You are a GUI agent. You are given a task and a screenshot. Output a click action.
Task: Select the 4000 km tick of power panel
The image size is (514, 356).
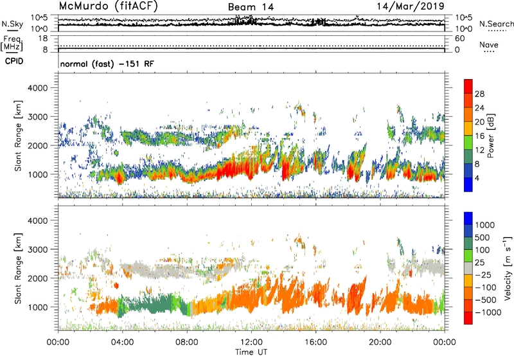click(x=38, y=88)
